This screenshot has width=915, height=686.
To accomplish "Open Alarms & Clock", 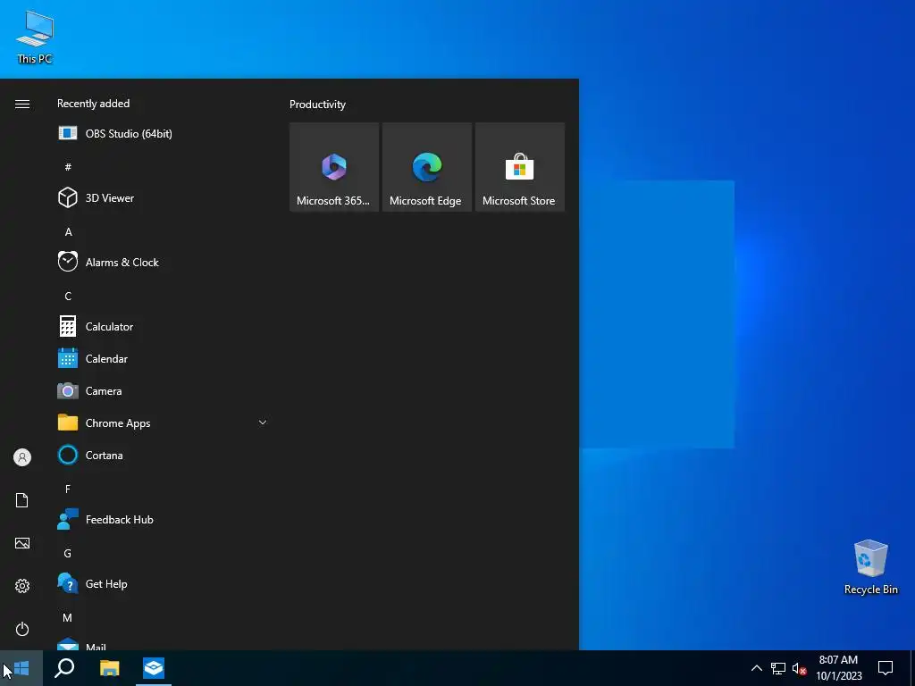I will (164, 262).
